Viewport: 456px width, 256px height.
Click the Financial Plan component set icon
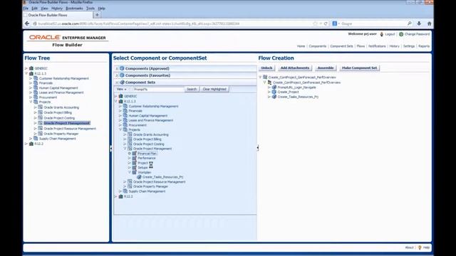135,154
